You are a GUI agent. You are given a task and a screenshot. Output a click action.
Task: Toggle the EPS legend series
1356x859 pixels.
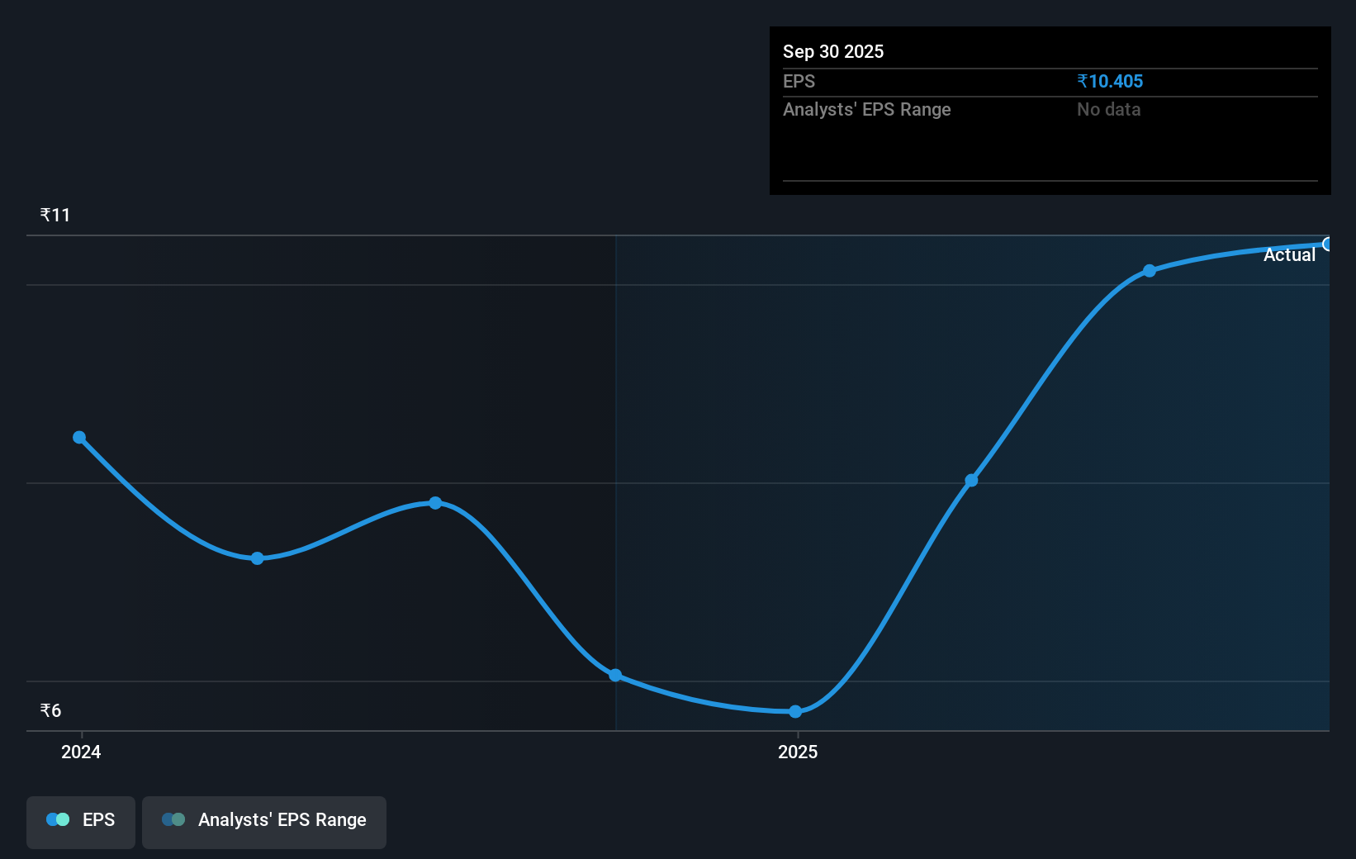tap(81, 822)
